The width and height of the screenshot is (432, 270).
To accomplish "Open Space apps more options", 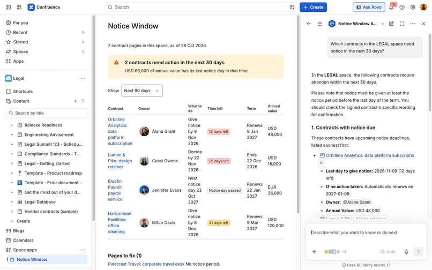I will pyautogui.click(x=83, y=250).
